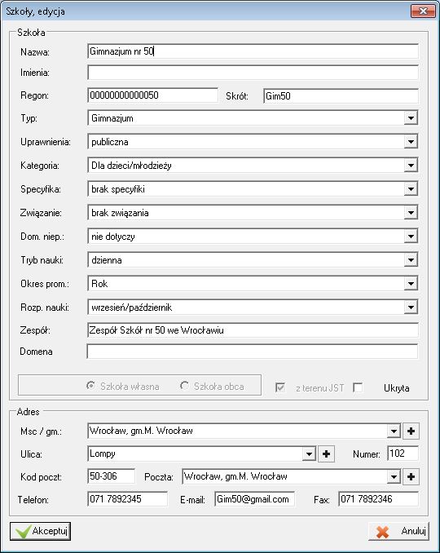Click the plus icon next to Msc / gm.
This screenshot has width=440, height=553.
[411, 431]
